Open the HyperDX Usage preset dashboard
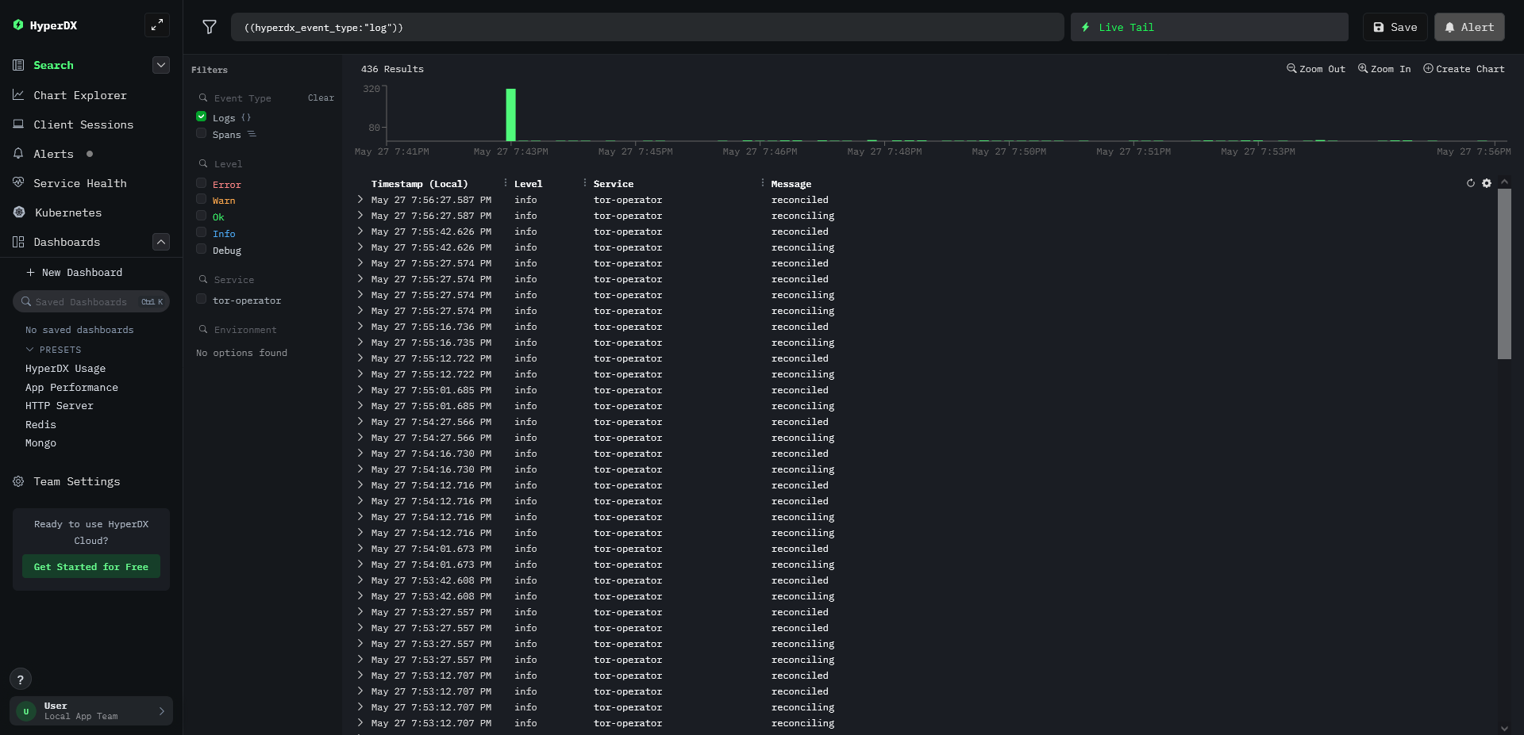The height and width of the screenshot is (735, 1524). point(65,369)
